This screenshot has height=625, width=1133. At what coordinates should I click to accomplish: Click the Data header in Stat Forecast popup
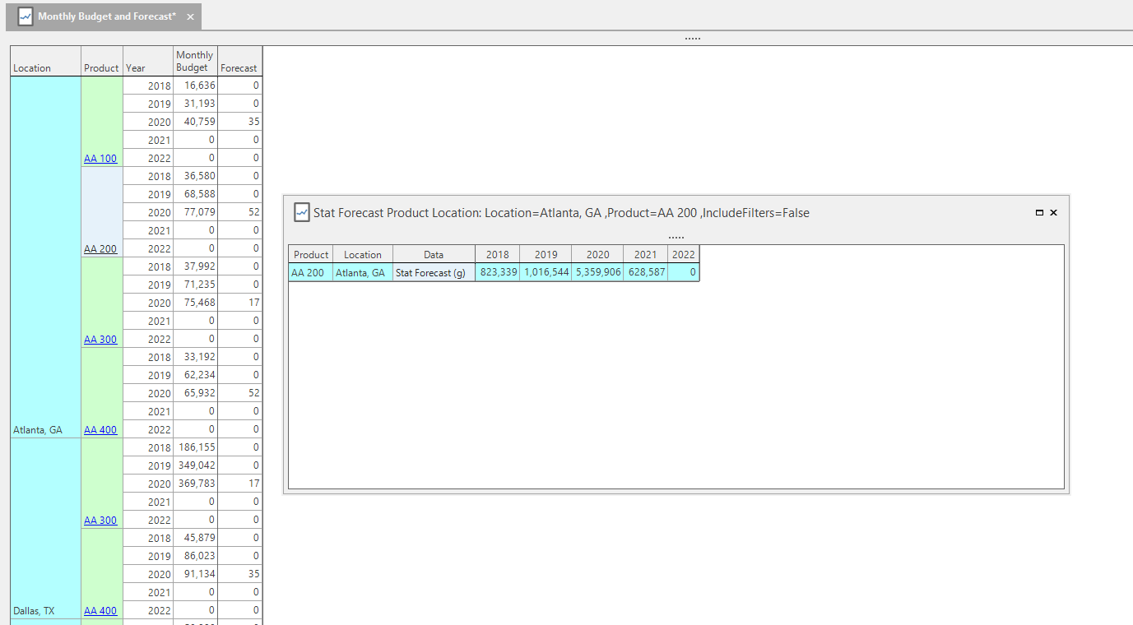pos(434,255)
